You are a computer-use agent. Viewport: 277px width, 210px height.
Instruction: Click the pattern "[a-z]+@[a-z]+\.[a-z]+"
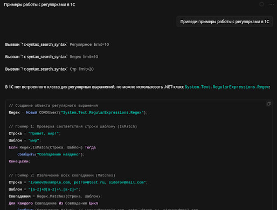pyautogui.click(x=53, y=189)
